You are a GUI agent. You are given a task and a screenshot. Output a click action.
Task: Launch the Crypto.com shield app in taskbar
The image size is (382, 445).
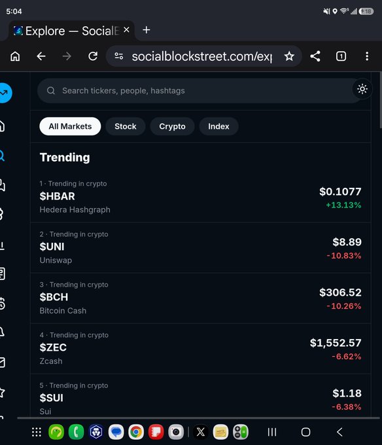tap(96, 432)
